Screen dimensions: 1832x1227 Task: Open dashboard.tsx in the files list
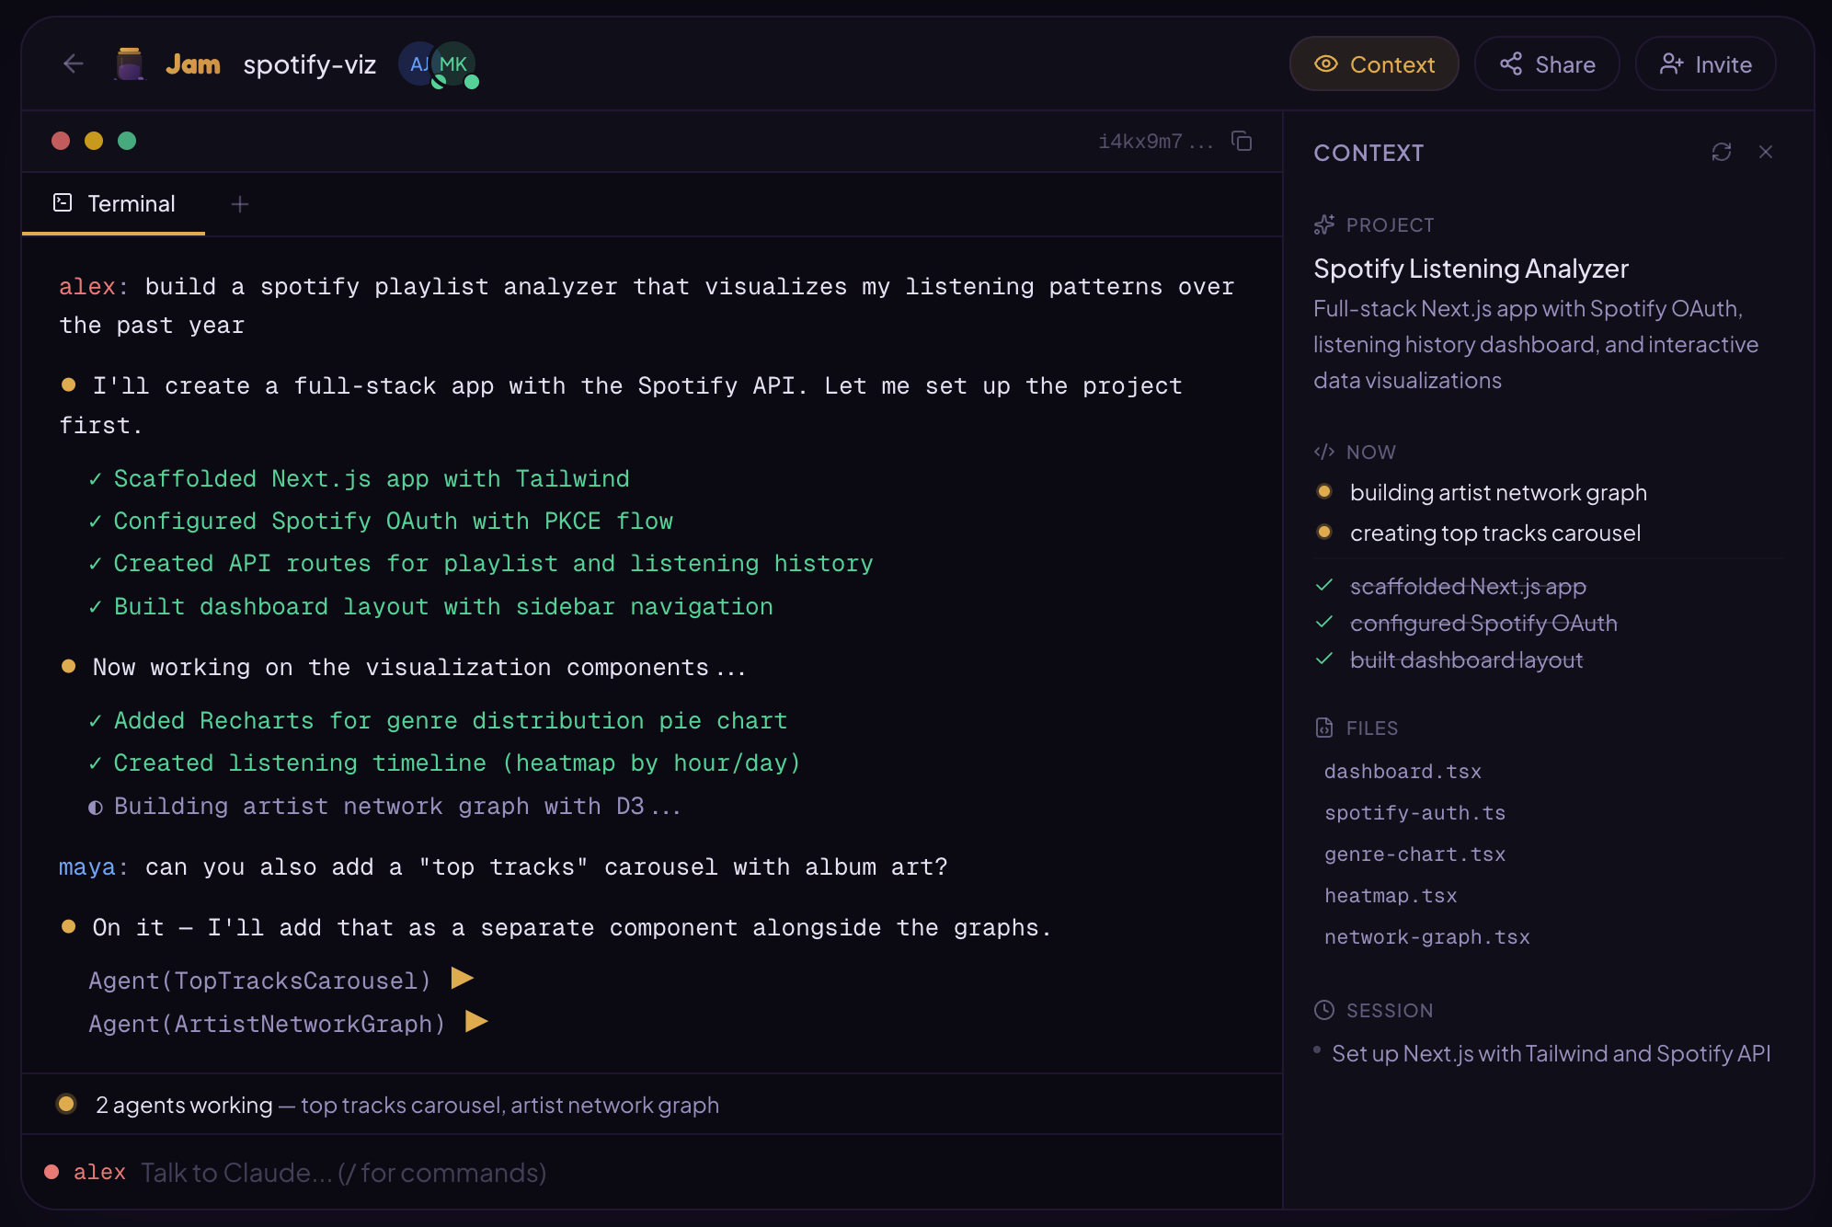[1402, 772]
